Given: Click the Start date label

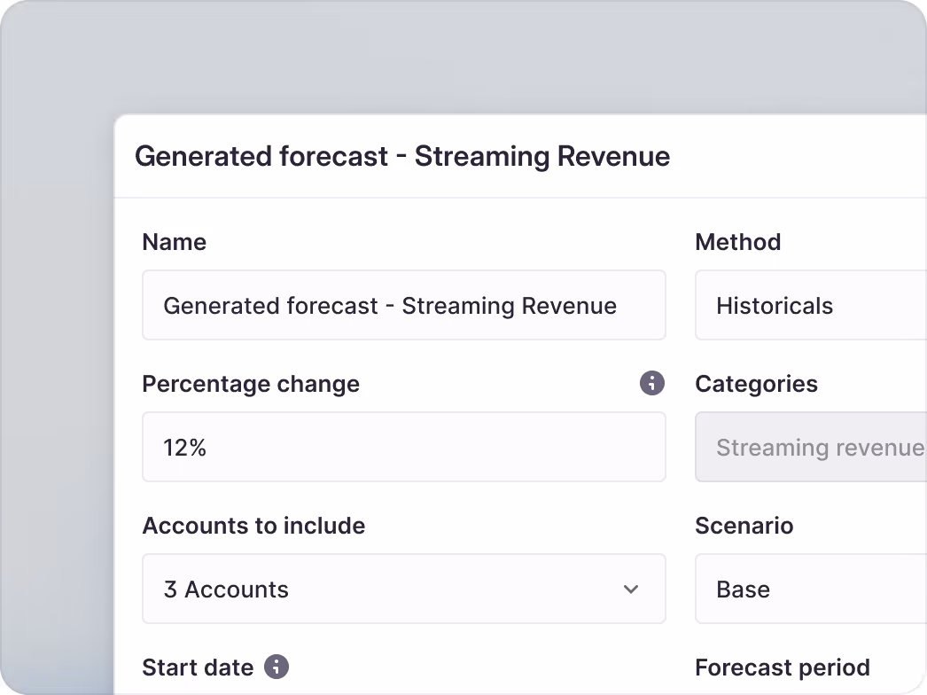Looking at the screenshot, I should pyautogui.click(x=198, y=668).
